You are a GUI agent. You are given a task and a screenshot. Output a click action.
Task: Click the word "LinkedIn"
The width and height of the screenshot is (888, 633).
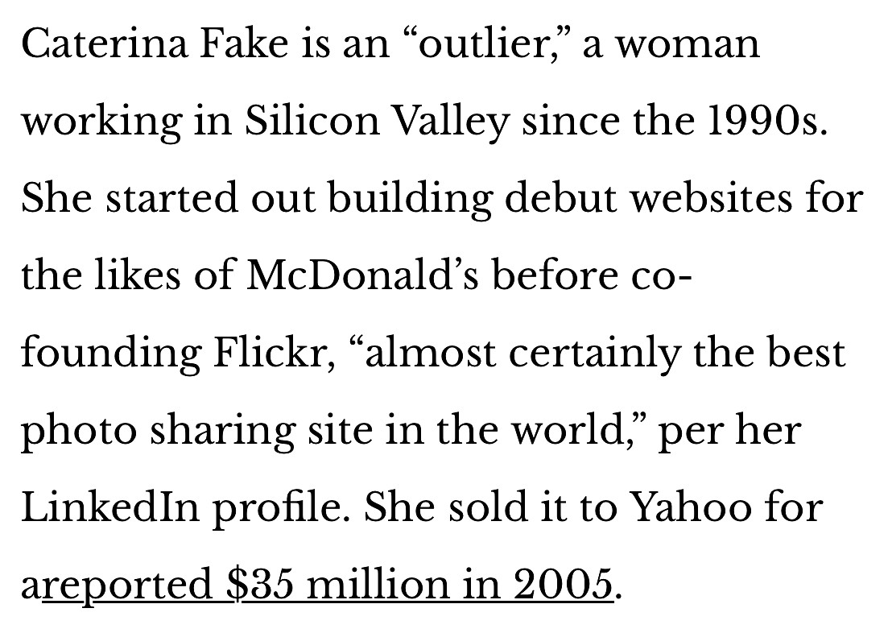coord(109,507)
